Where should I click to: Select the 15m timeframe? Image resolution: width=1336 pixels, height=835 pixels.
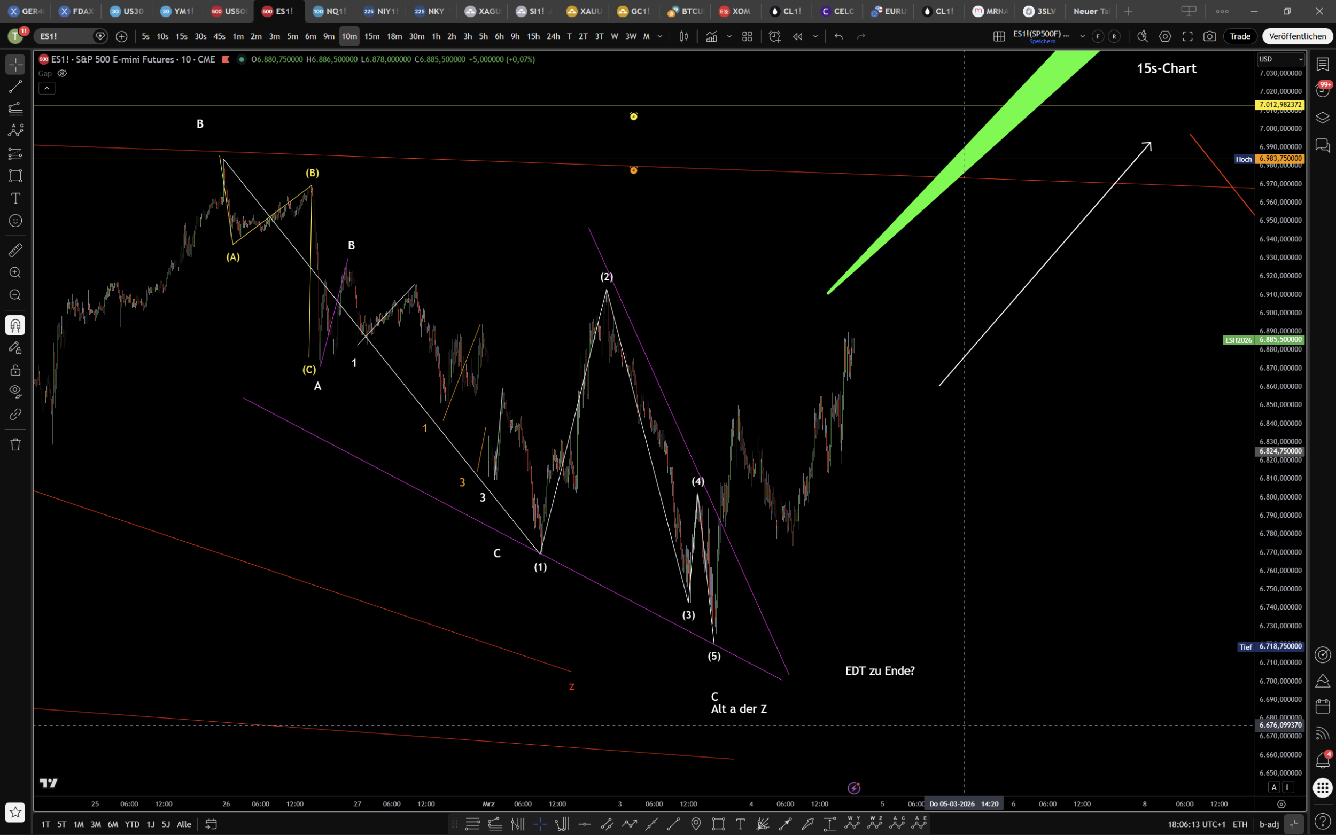coord(372,36)
